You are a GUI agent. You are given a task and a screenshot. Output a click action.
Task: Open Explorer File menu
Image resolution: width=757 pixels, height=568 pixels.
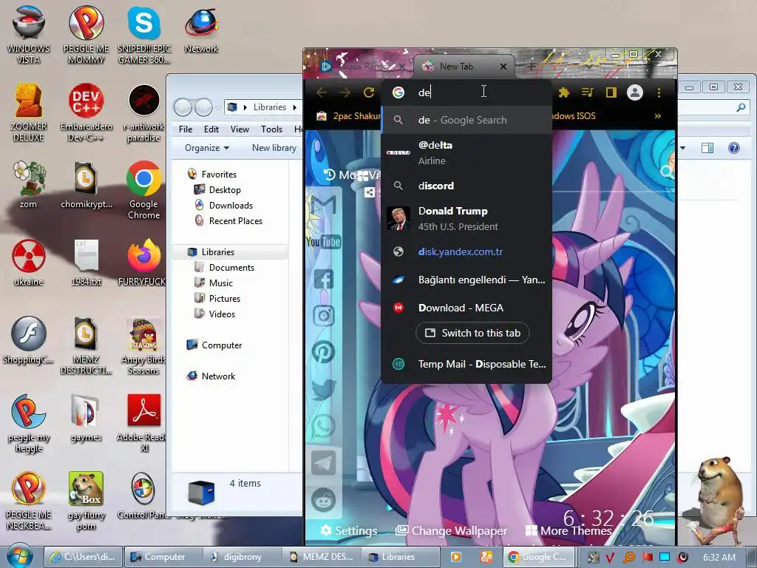186,129
